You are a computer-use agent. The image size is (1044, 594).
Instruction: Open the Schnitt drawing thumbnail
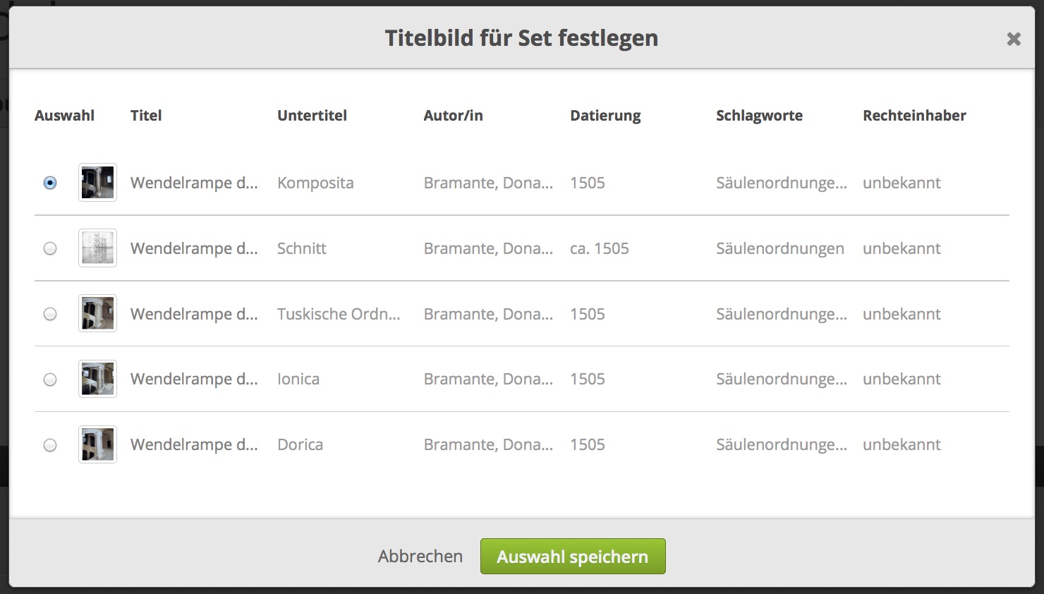[x=97, y=248]
